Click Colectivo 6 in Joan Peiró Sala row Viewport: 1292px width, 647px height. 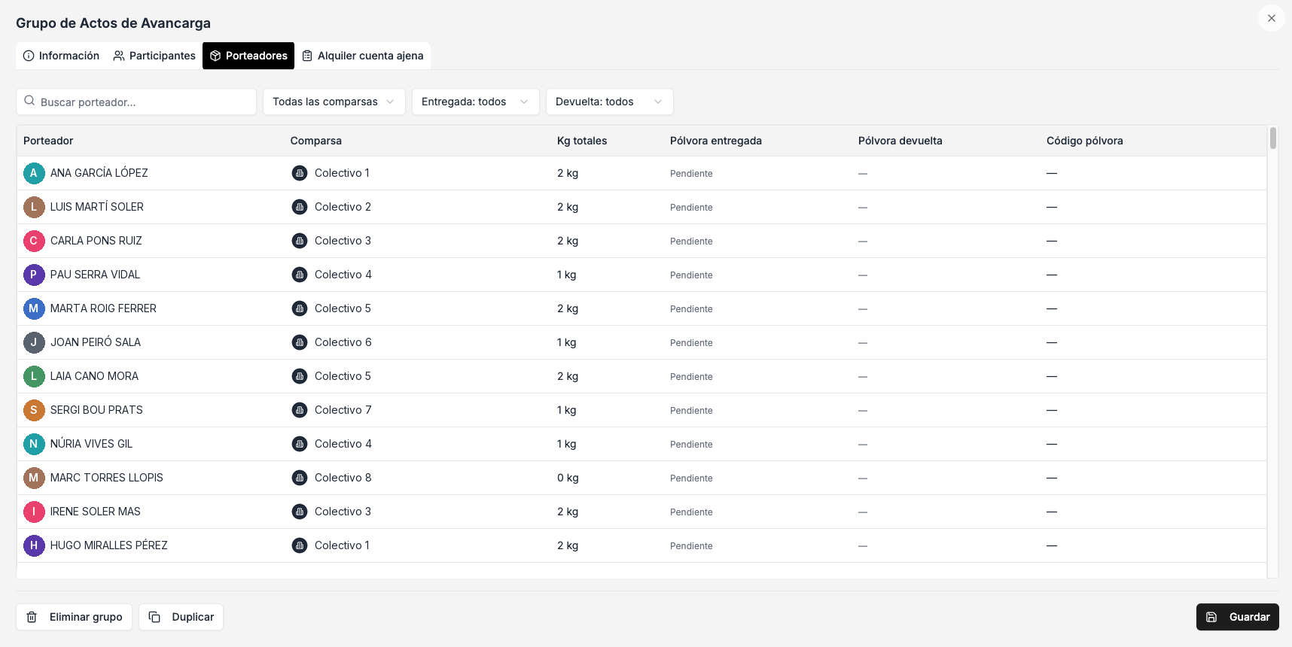pos(343,342)
